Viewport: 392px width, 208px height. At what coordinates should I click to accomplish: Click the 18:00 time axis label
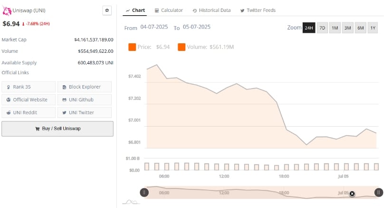284,176
